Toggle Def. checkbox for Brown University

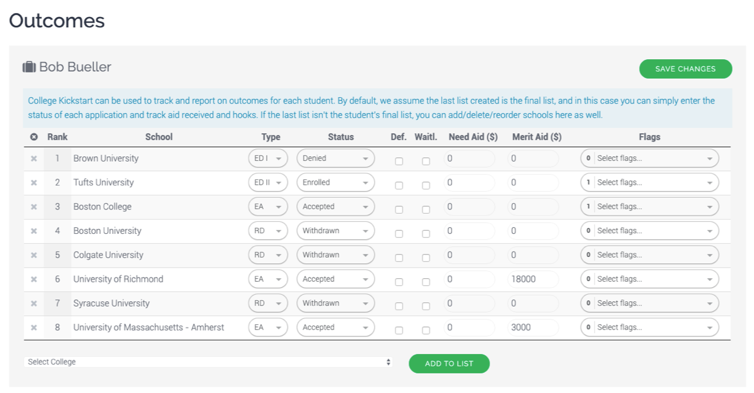coord(399,161)
